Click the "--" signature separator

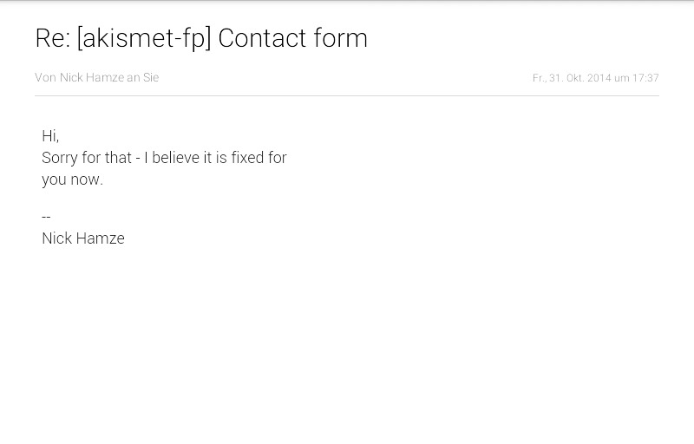click(x=46, y=217)
